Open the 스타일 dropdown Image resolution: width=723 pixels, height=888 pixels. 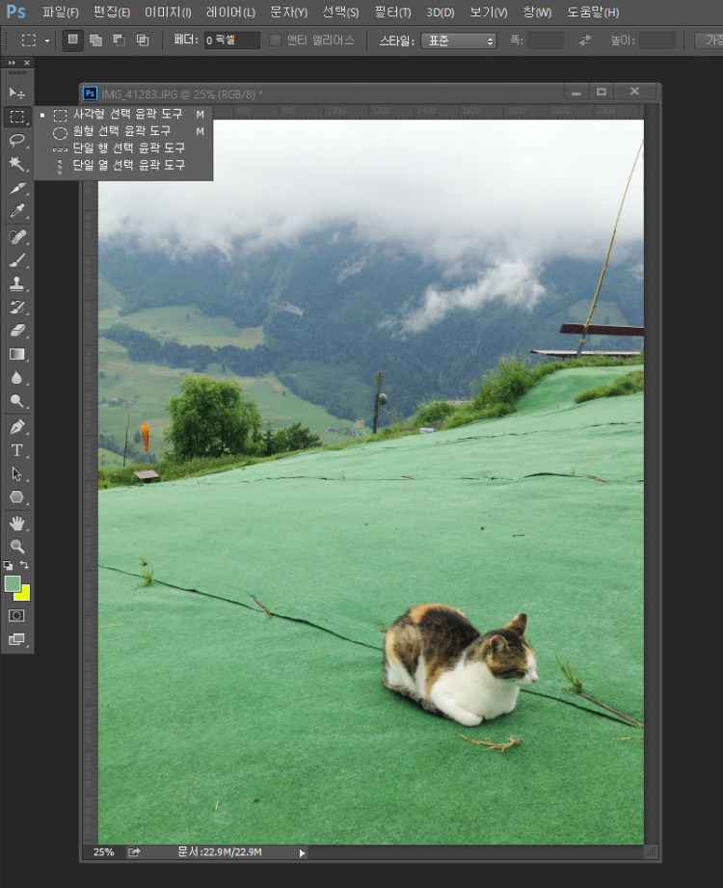458,40
